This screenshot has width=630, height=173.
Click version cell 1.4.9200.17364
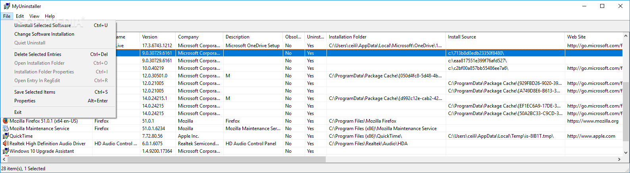click(157, 151)
